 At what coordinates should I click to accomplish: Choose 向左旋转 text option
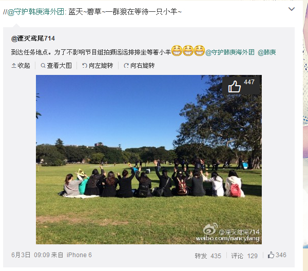point(101,66)
